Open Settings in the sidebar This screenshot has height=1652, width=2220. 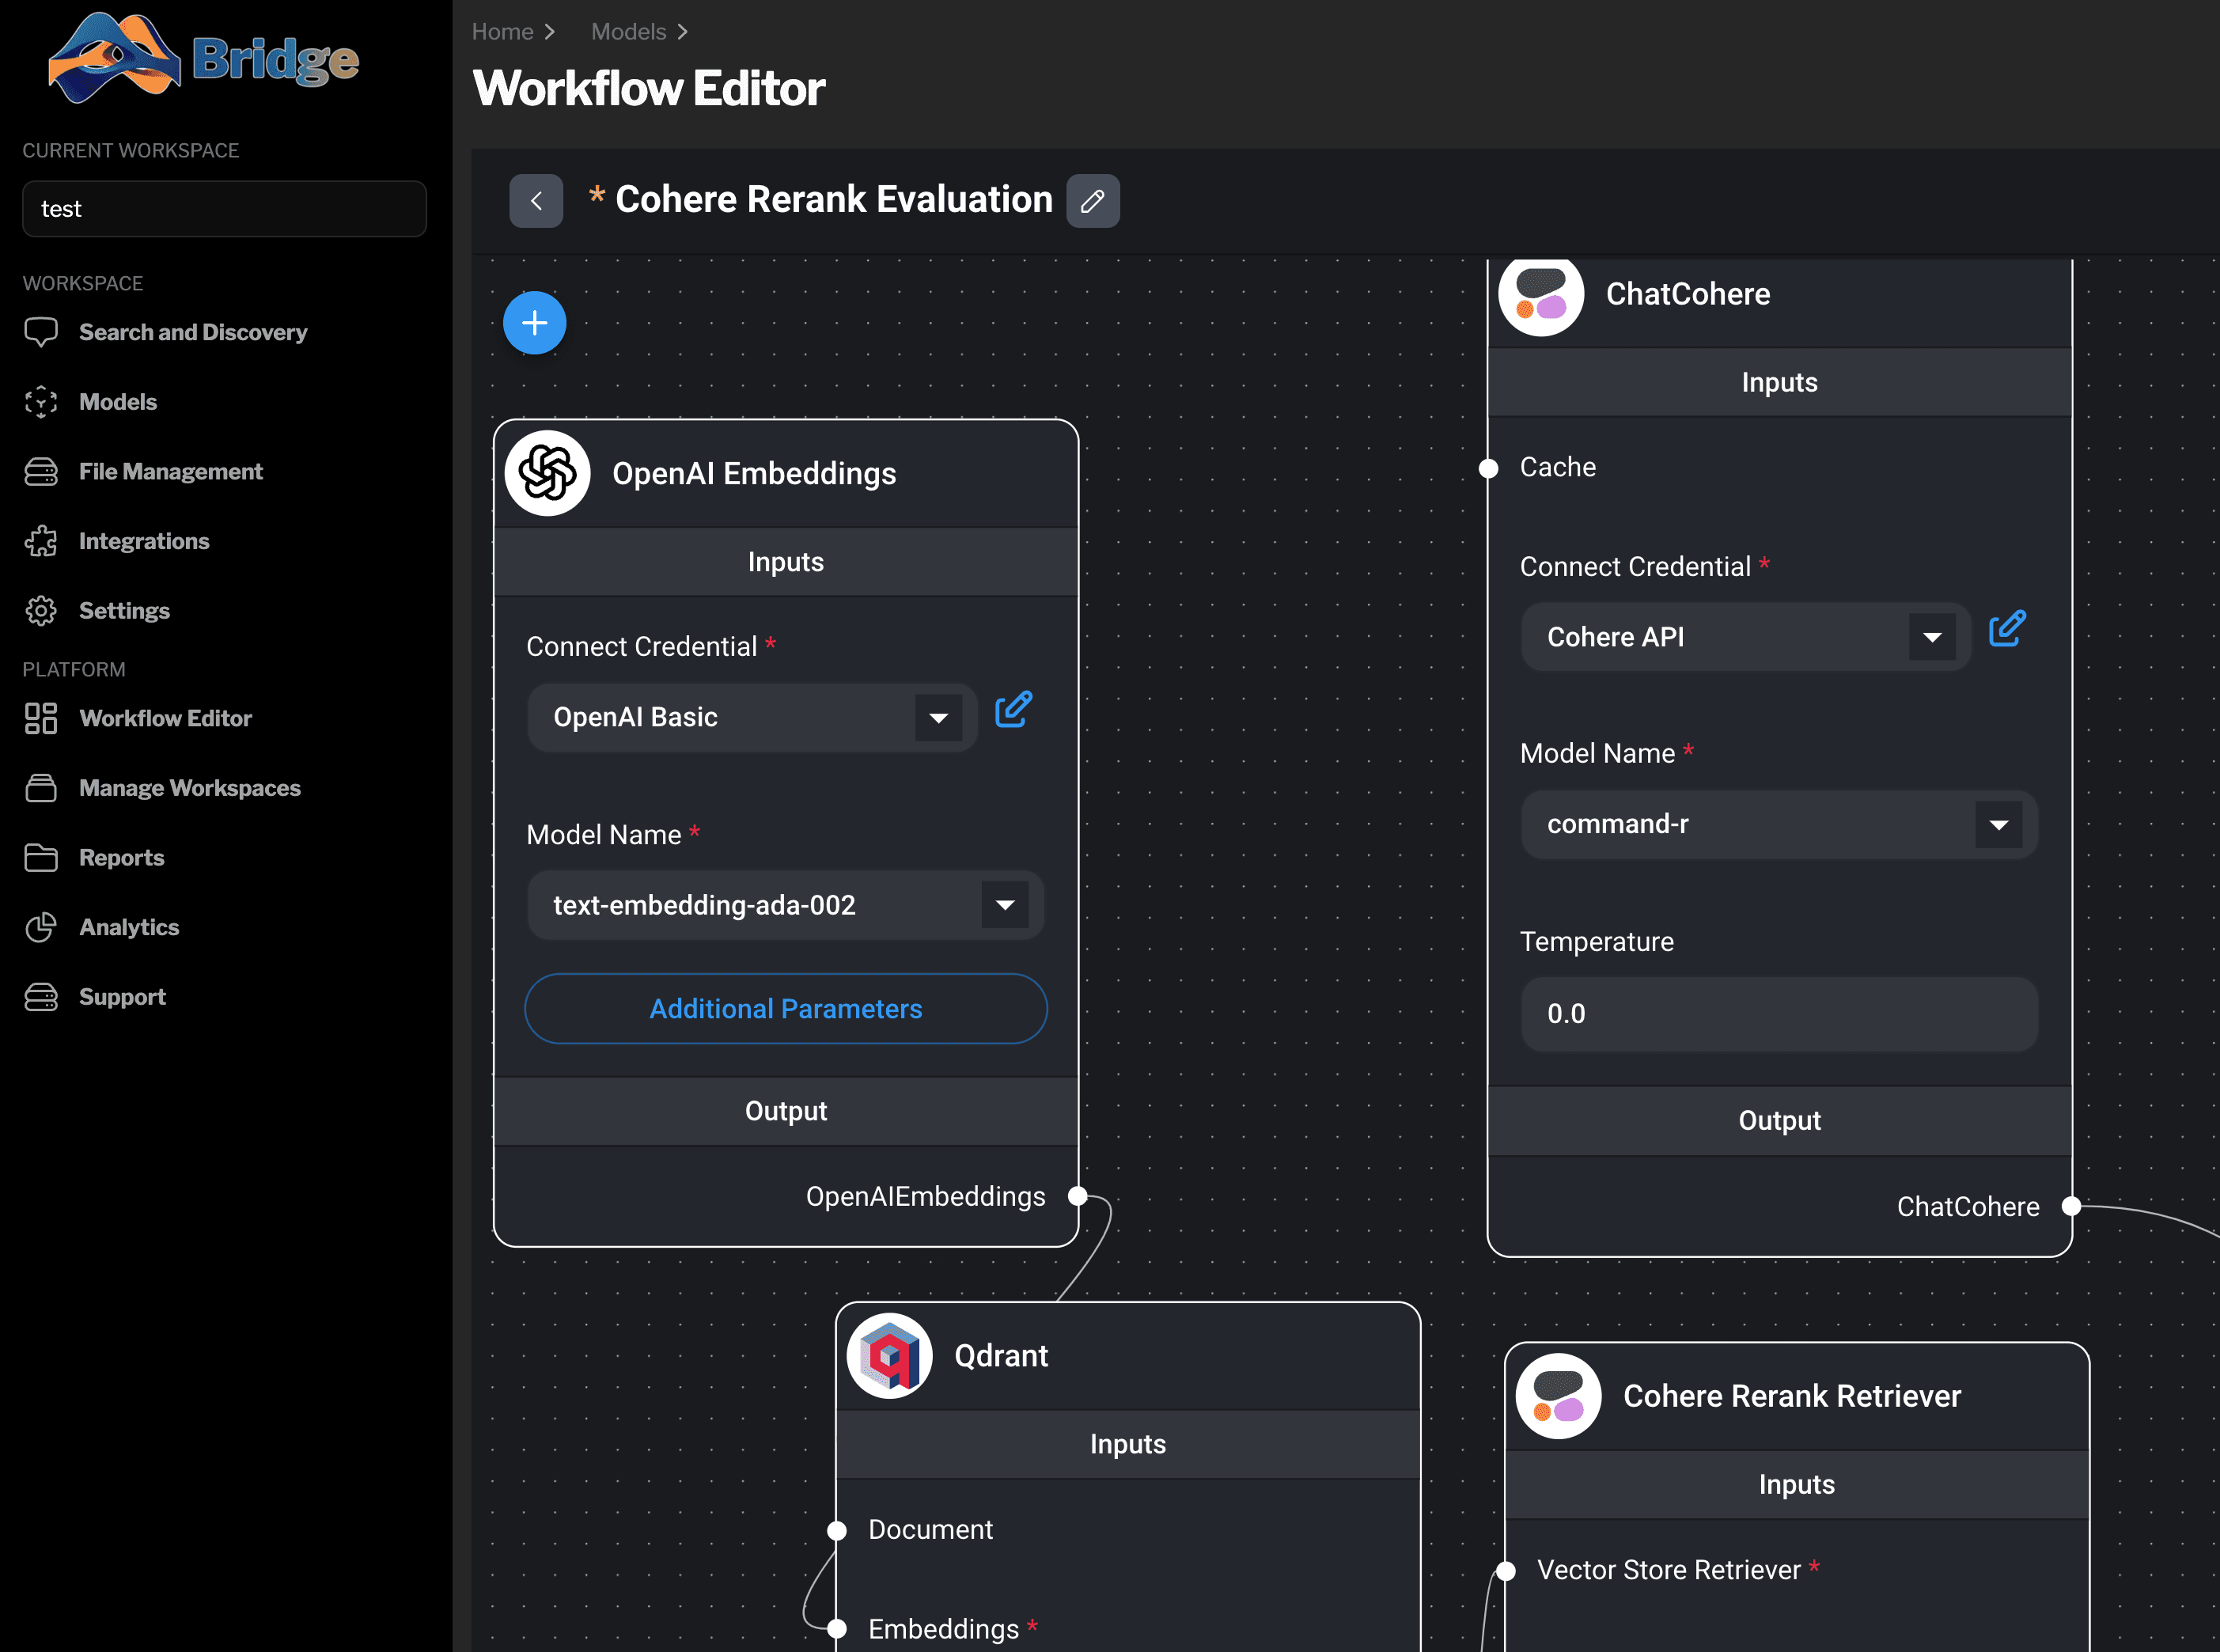(124, 610)
